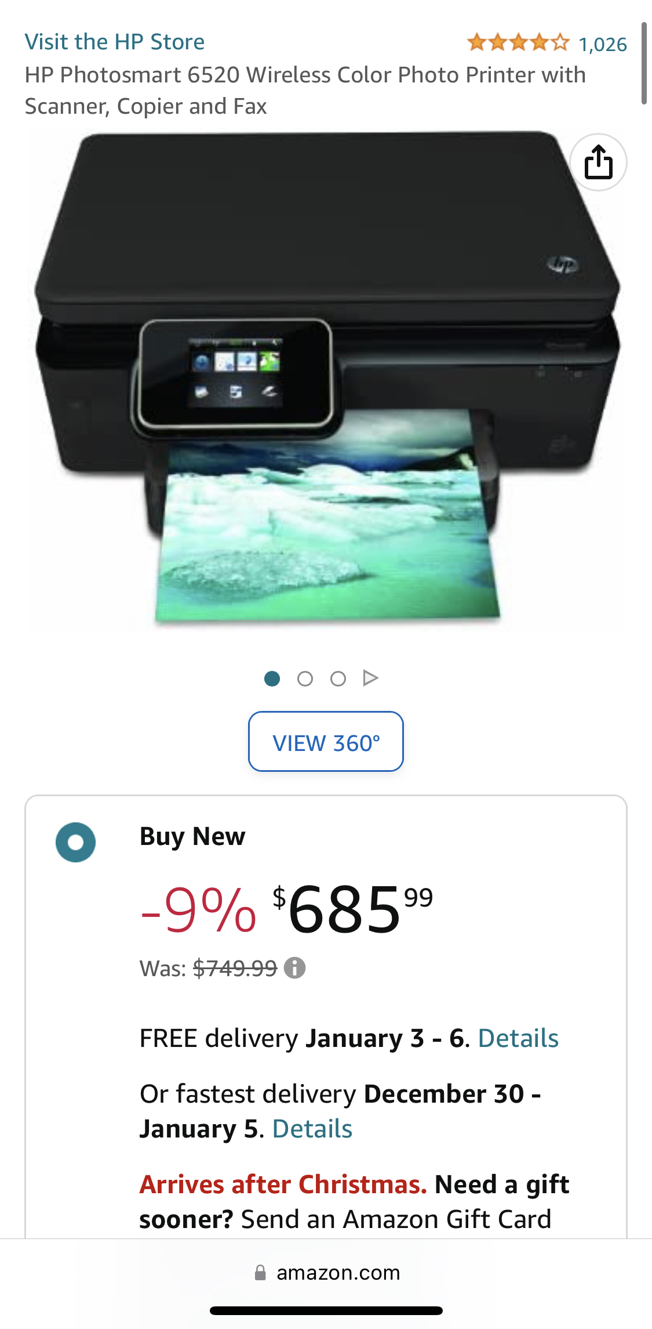Viewport: 652px width, 1329px height.
Task: Tap the video play triangle in image carousel
Action: point(370,678)
